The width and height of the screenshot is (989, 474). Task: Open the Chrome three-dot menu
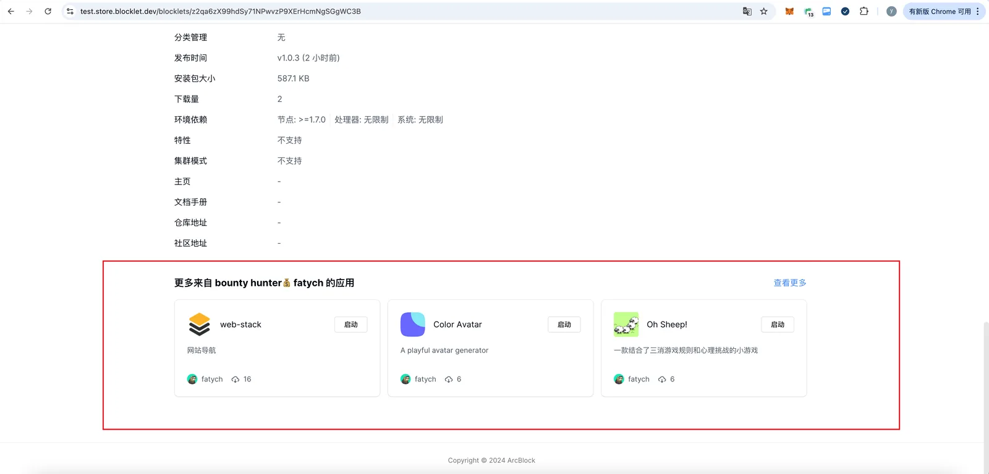pos(978,11)
